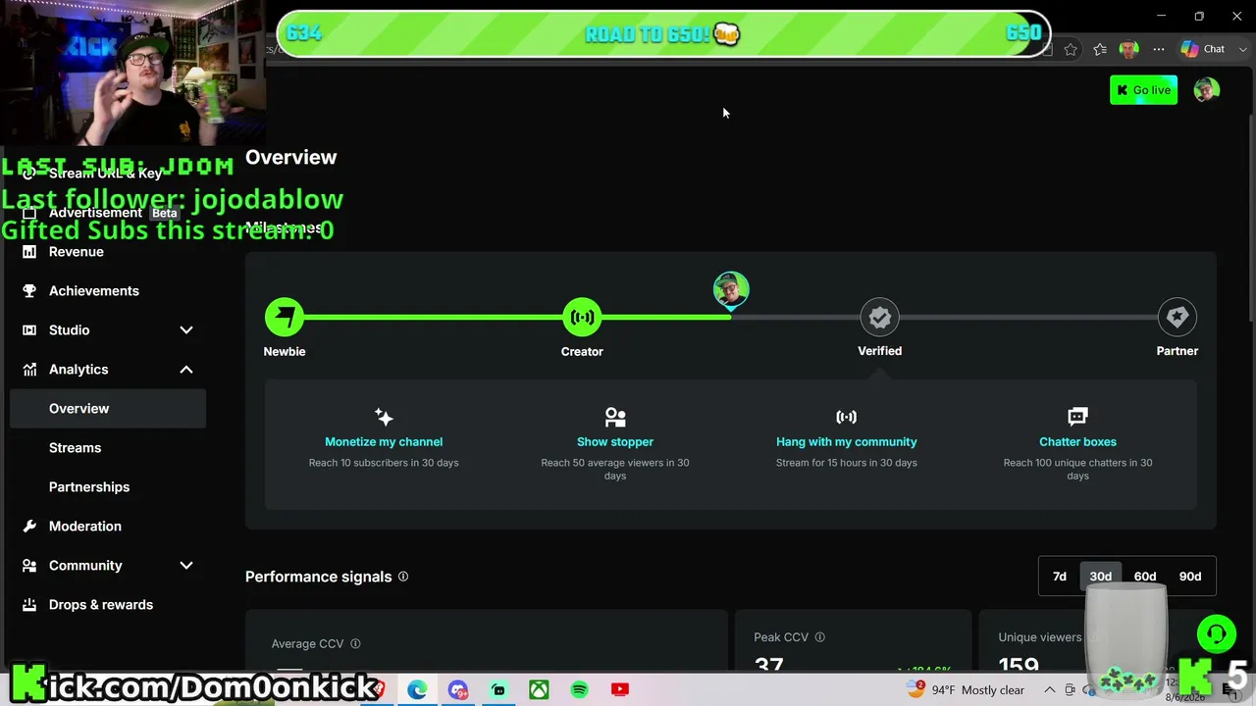Image resolution: width=1256 pixels, height=706 pixels.
Task: Click the Analytics chart icon
Action: [29, 370]
